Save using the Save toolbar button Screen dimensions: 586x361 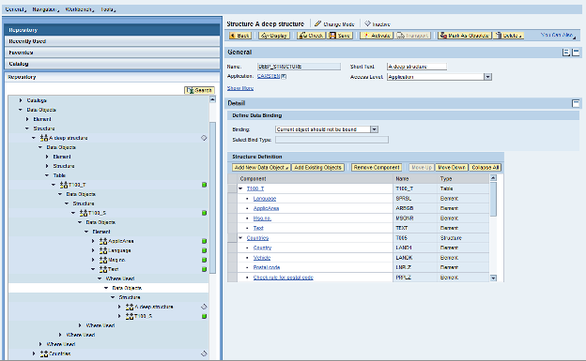pos(340,36)
